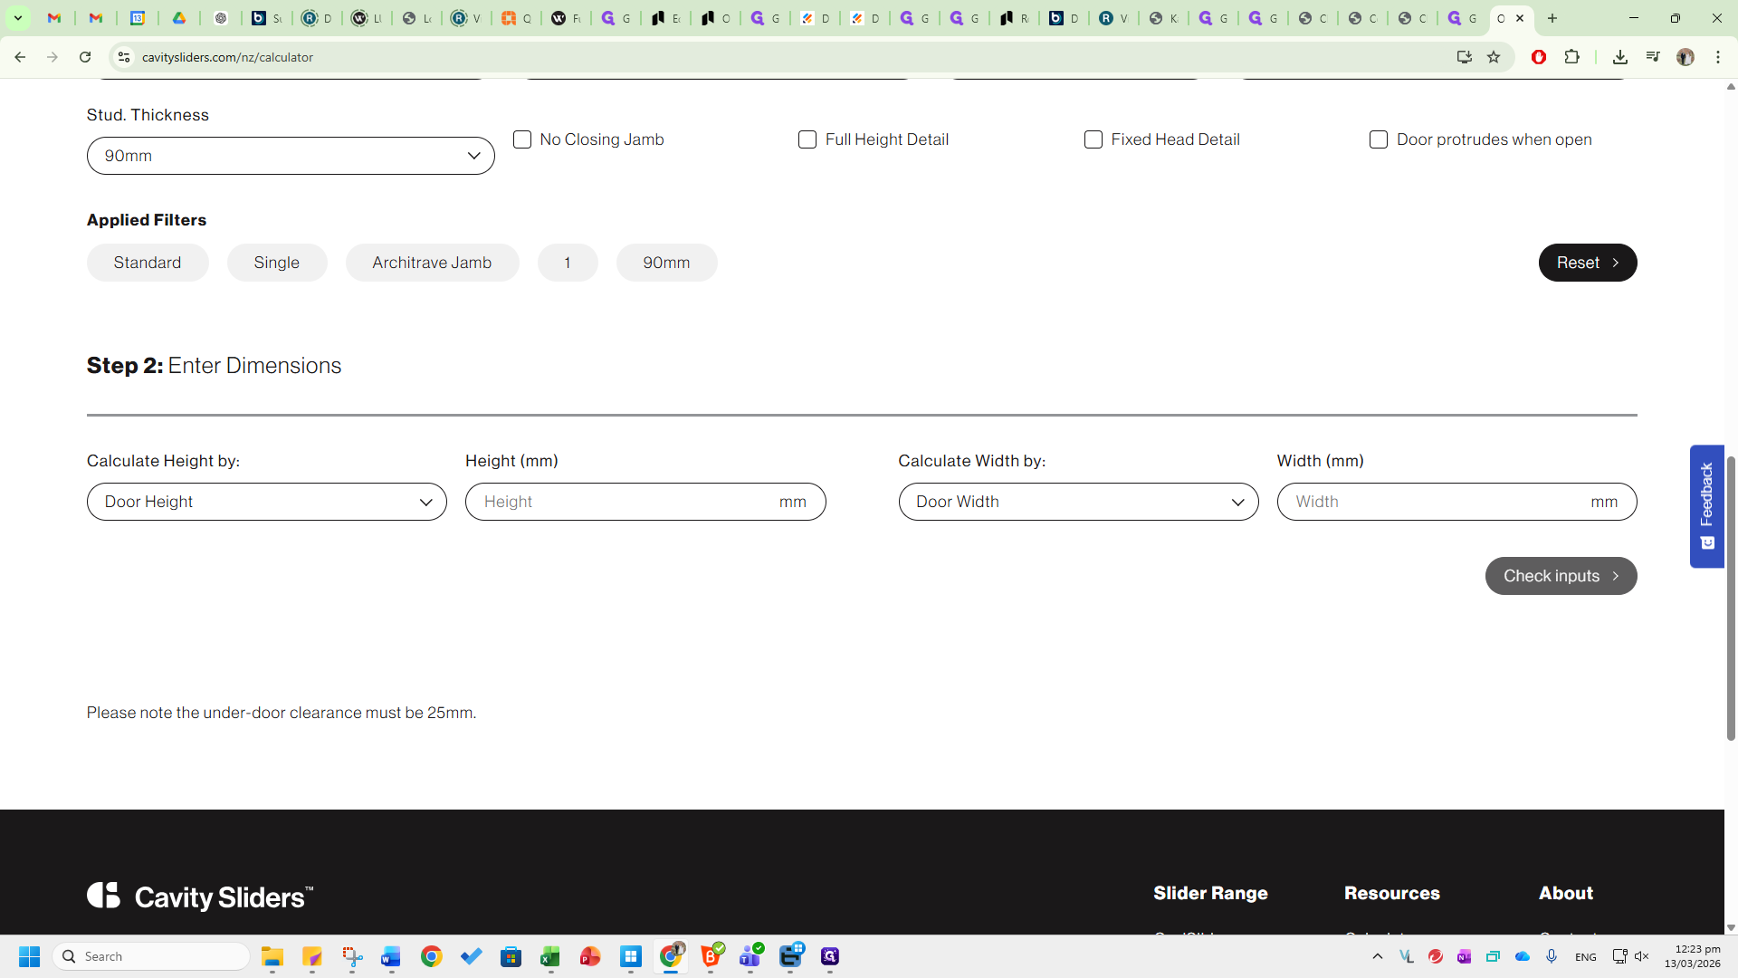Click the Check inputs button
Screen dimensions: 1738x978
tap(1561, 576)
